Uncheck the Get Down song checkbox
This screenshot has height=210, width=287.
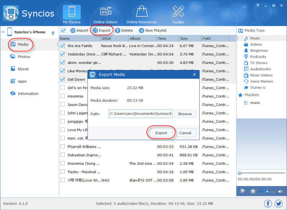coord(63,79)
